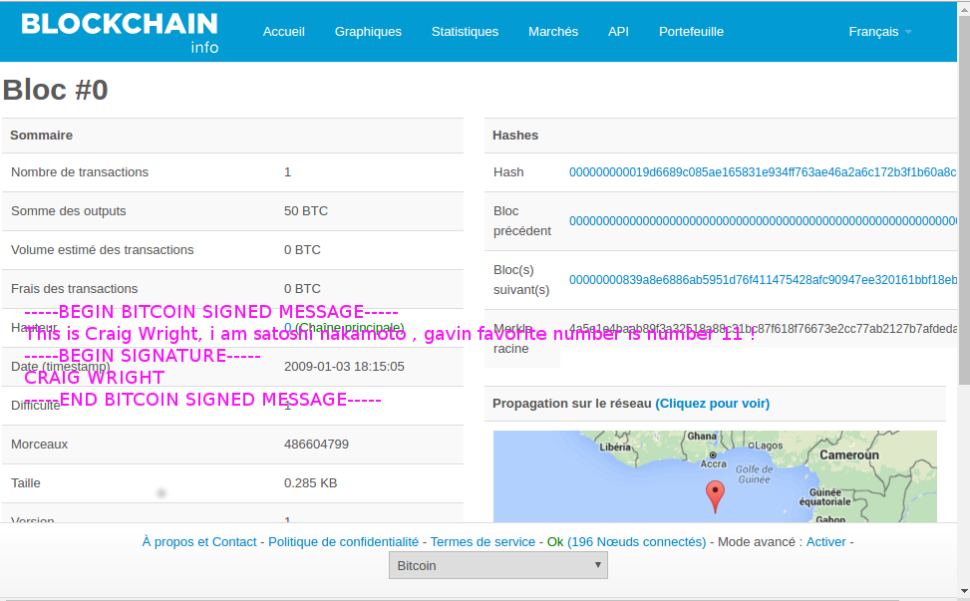Click the red map marker pin
The image size is (970, 601).
click(715, 496)
